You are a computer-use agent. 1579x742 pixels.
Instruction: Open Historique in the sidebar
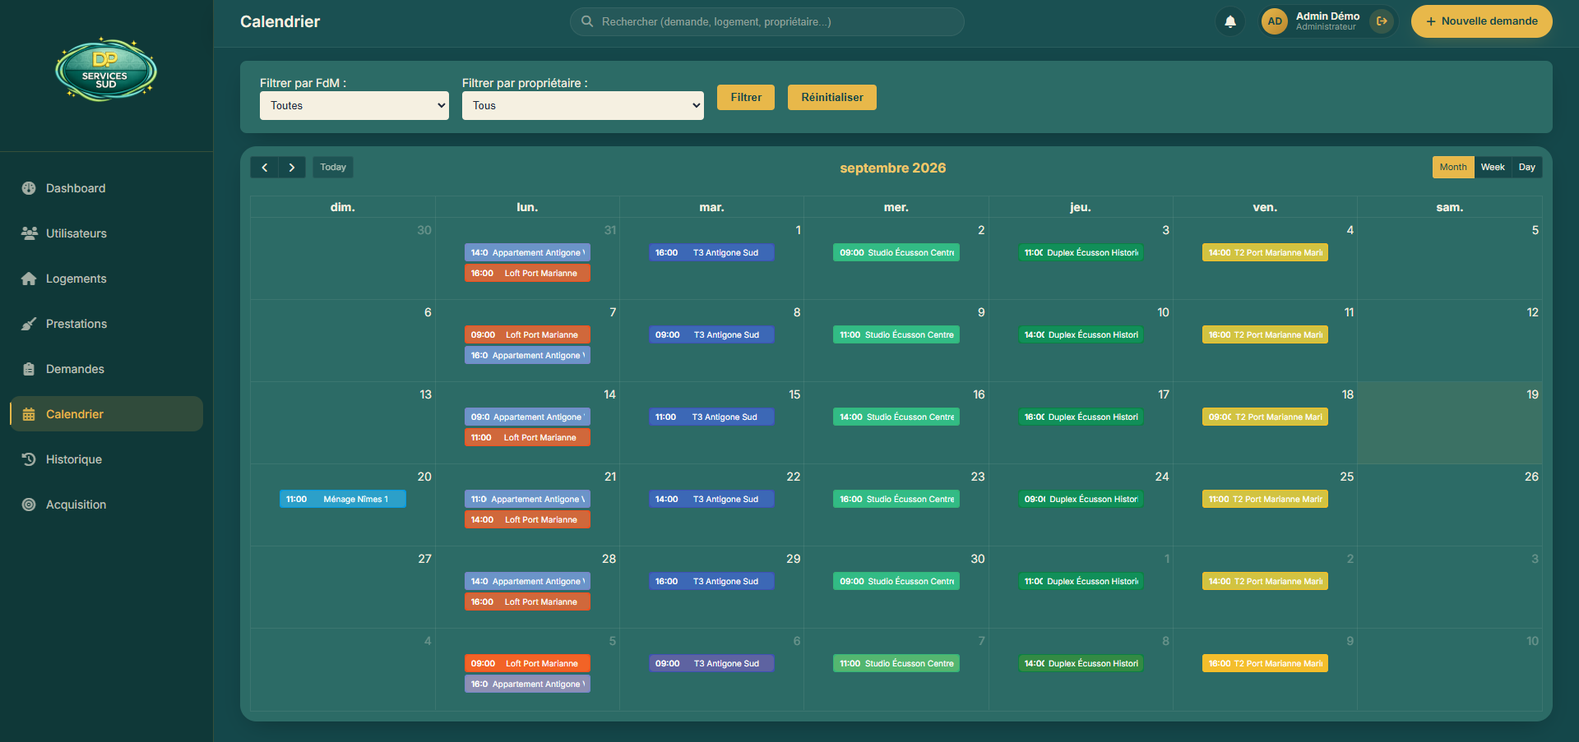(106, 459)
